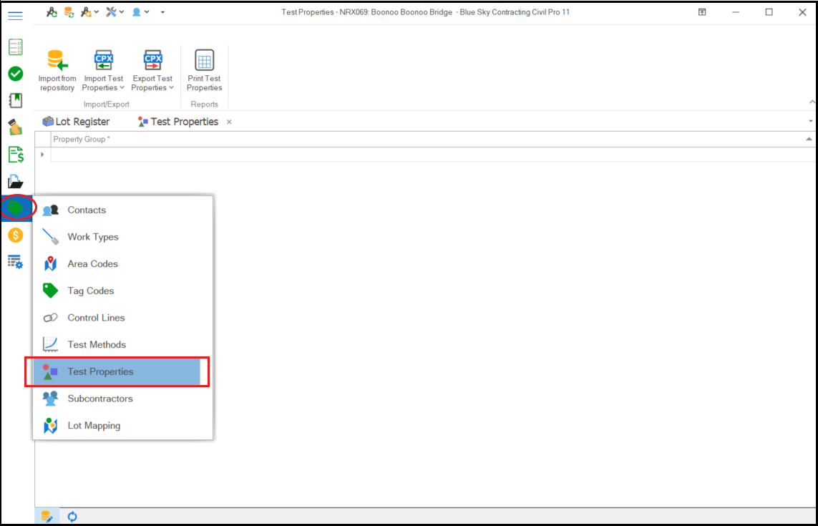This screenshot has height=526, width=818.
Task: Click the list settings gear sidebar icon
Action: pyautogui.click(x=15, y=262)
